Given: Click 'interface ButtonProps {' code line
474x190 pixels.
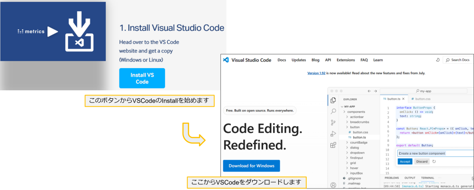Looking at the screenshot, I should [415, 108].
